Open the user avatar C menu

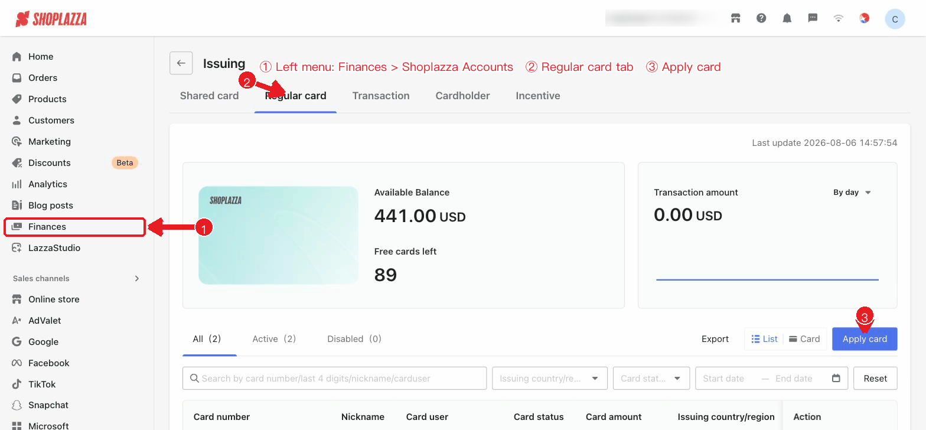tap(895, 19)
